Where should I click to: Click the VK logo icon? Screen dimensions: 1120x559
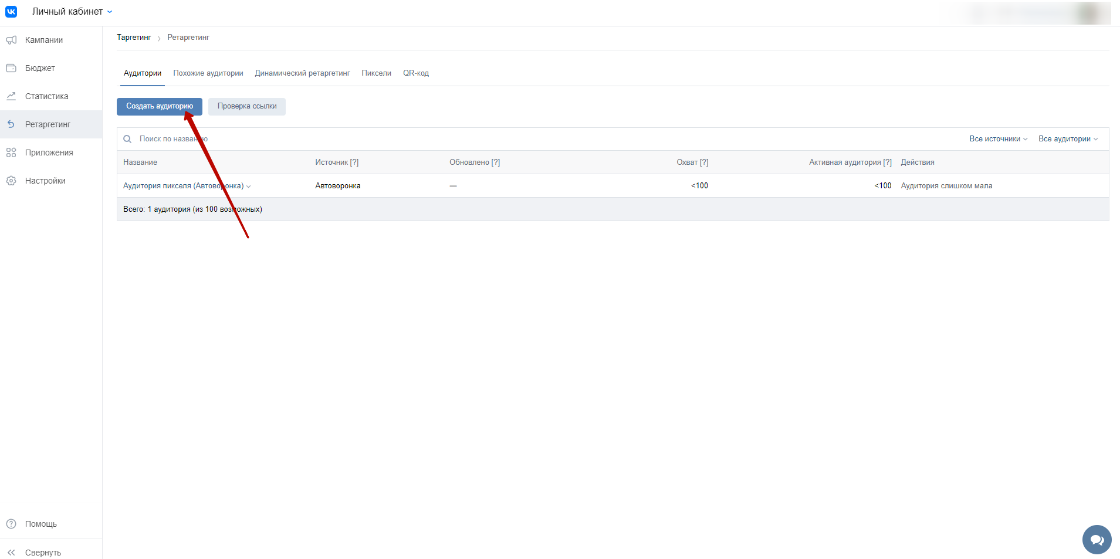pos(11,12)
